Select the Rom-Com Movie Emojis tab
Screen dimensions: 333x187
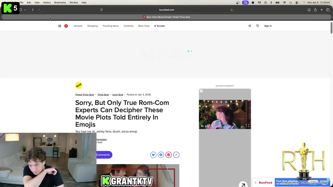[x=166, y=17]
